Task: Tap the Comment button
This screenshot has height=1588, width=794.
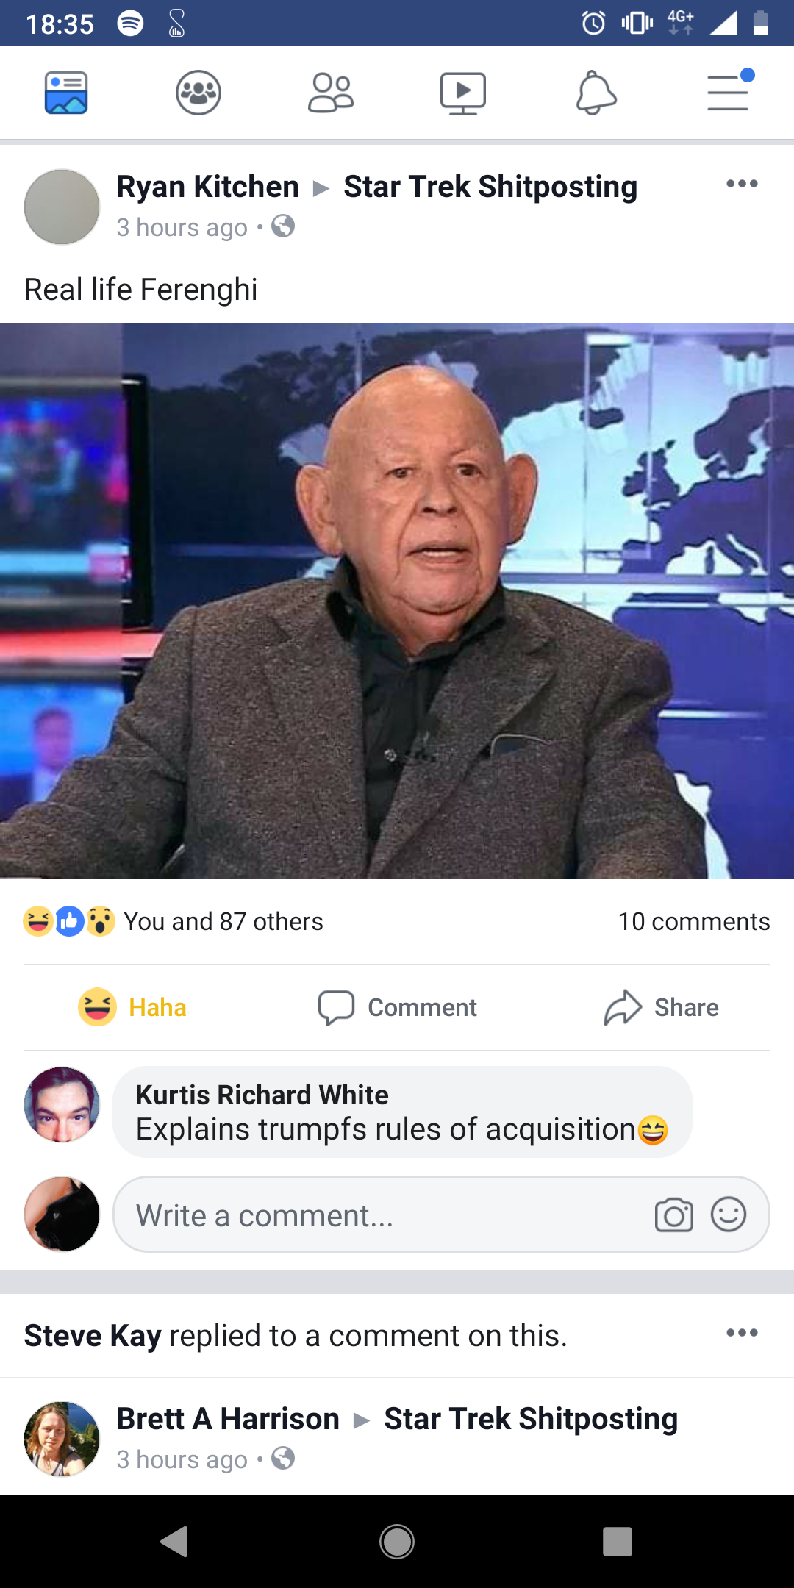Action: coord(397,1007)
